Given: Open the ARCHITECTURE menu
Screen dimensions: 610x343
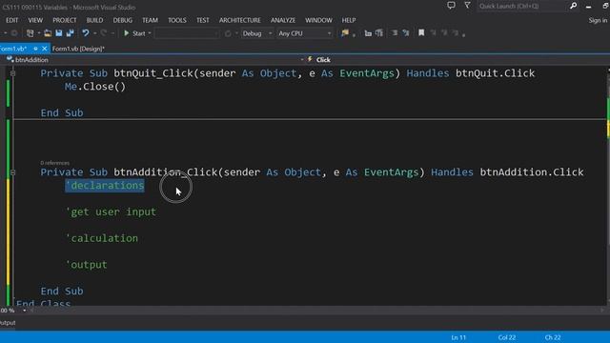Looking at the screenshot, I should 239,20.
